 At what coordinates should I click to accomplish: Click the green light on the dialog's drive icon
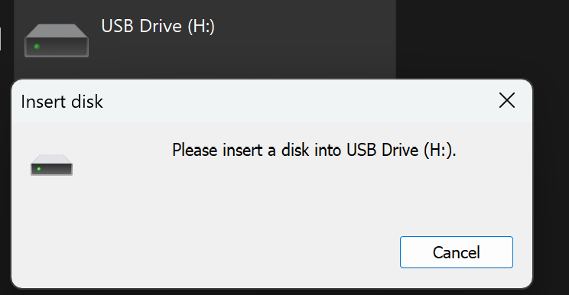(x=39, y=169)
